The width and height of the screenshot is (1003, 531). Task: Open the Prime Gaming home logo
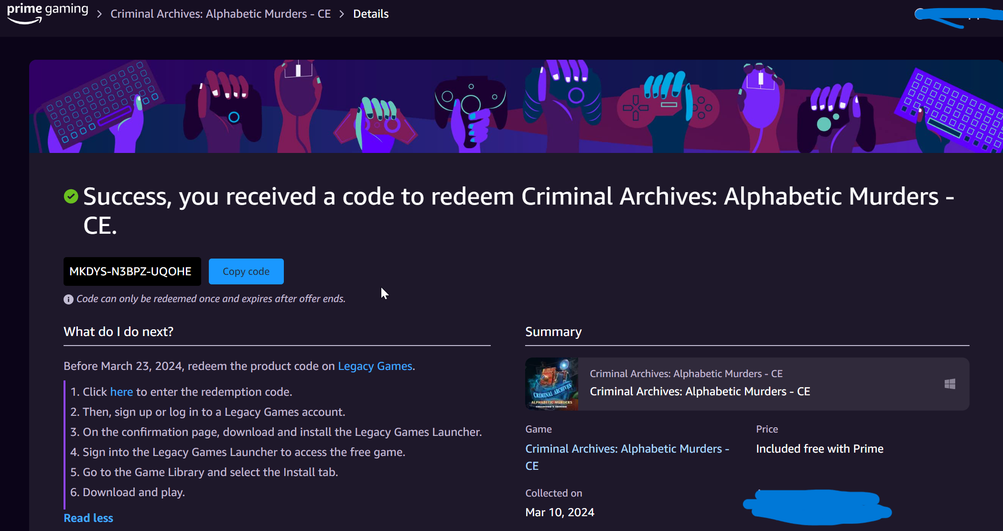pyautogui.click(x=47, y=13)
